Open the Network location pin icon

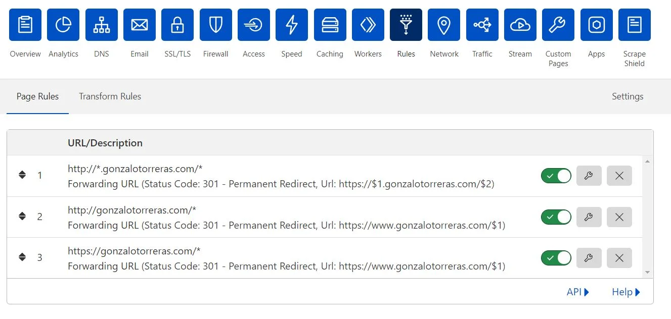[x=444, y=25]
